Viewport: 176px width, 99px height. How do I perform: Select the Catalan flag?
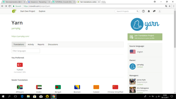pos(96,87)
